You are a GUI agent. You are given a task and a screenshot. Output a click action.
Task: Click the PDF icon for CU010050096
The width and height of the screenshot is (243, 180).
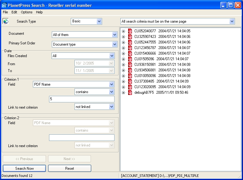pyautogui.click(x=130, y=76)
